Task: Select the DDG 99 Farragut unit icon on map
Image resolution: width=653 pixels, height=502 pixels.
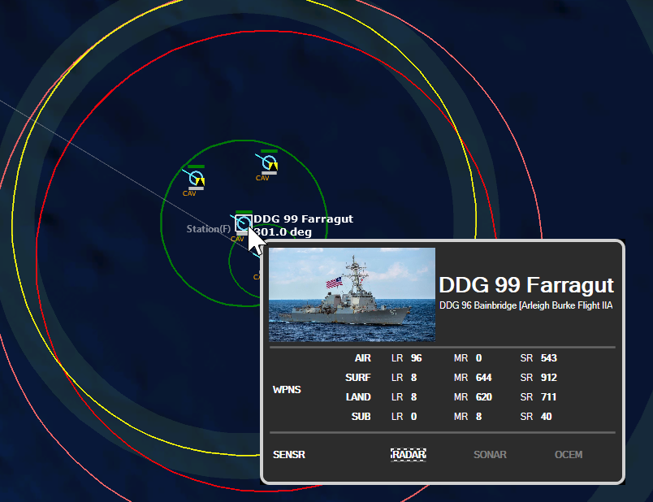Action: [x=243, y=223]
